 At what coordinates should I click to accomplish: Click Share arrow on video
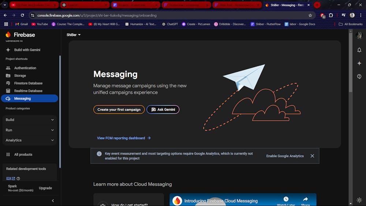(x=305, y=201)
